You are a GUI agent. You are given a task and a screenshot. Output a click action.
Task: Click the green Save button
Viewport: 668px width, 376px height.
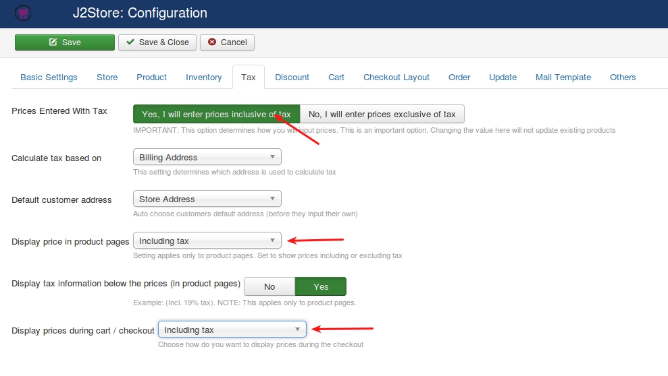(65, 42)
